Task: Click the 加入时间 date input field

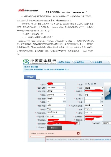Action: point(94,98)
